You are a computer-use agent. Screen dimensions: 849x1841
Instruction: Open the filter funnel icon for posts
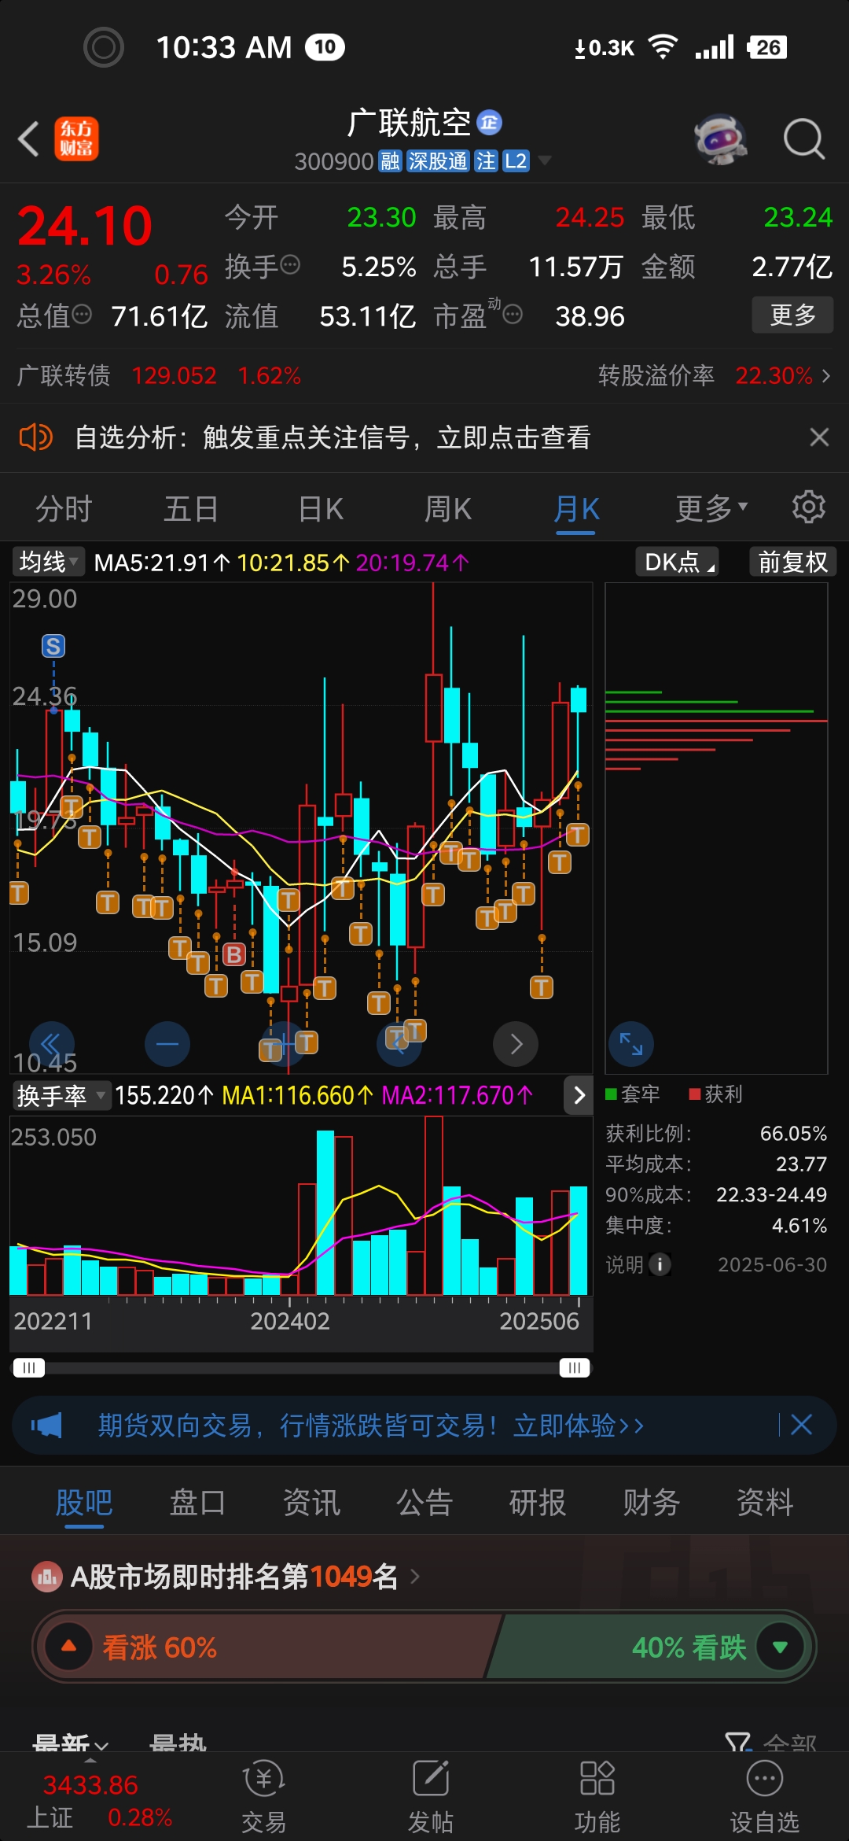pos(739,1743)
